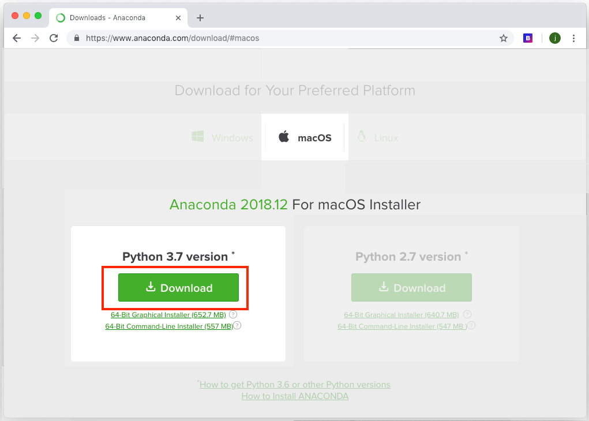Screen dimensions: 589x421
Task: Click the Python 3.7 Download button
Action: [178, 287]
